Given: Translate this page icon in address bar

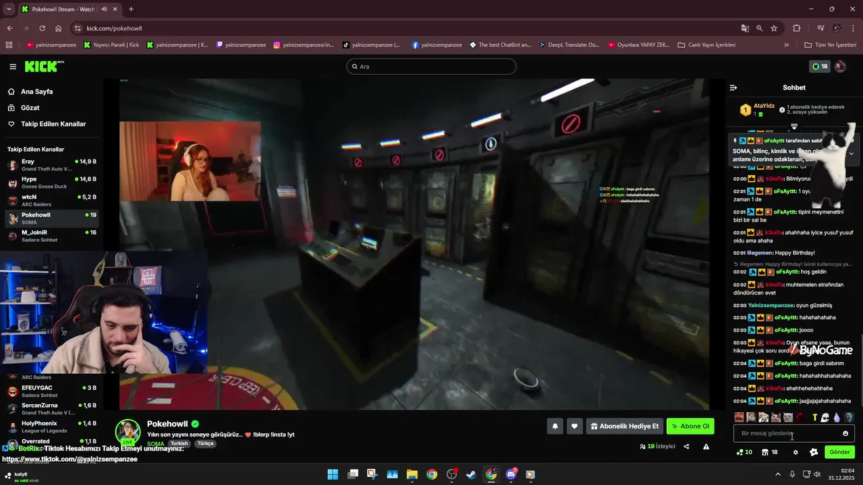Looking at the screenshot, I should [745, 28].
